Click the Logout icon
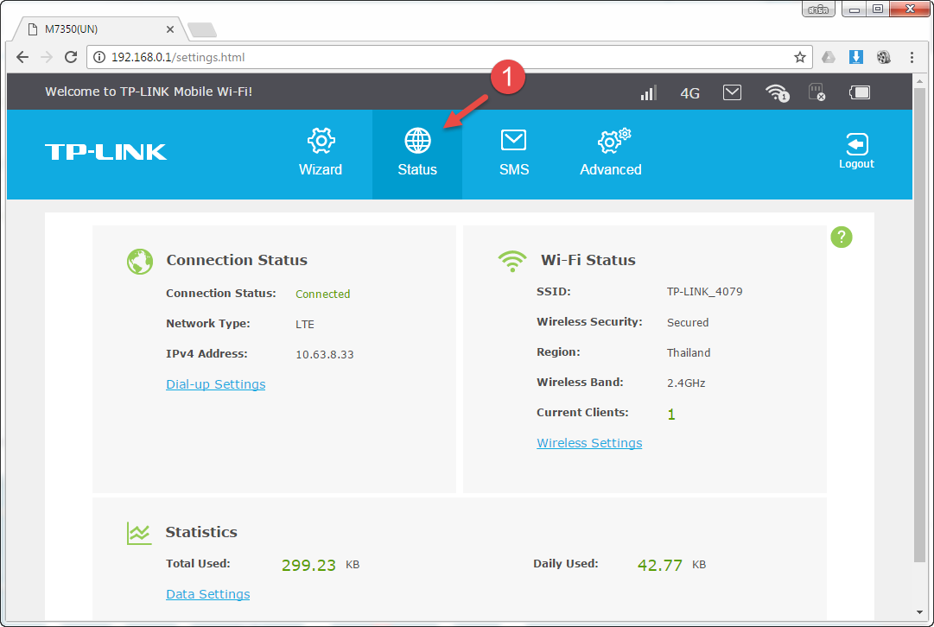 pyautogui.click(x=856, y=151)
